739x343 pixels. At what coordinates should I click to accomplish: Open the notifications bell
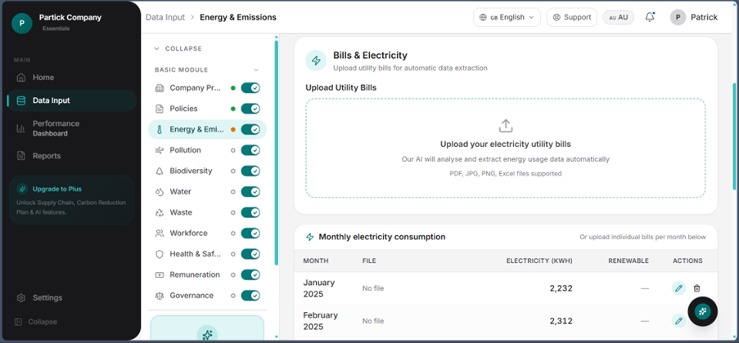(x=650, y=17)
